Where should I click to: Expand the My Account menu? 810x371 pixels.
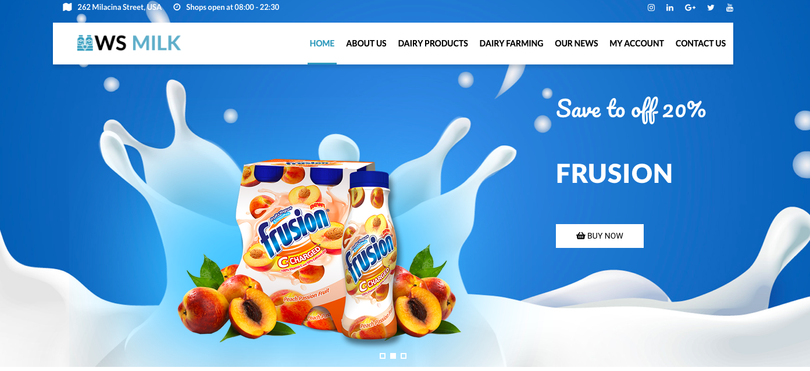click(637, 44)
